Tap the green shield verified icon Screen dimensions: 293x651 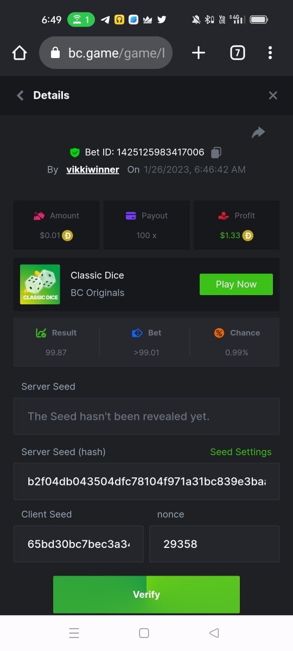75,152
